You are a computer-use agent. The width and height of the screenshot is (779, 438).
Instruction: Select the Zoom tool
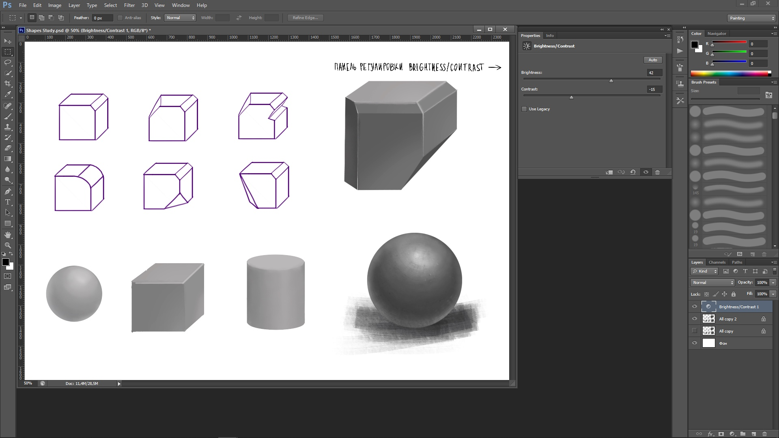pos(8,245)
